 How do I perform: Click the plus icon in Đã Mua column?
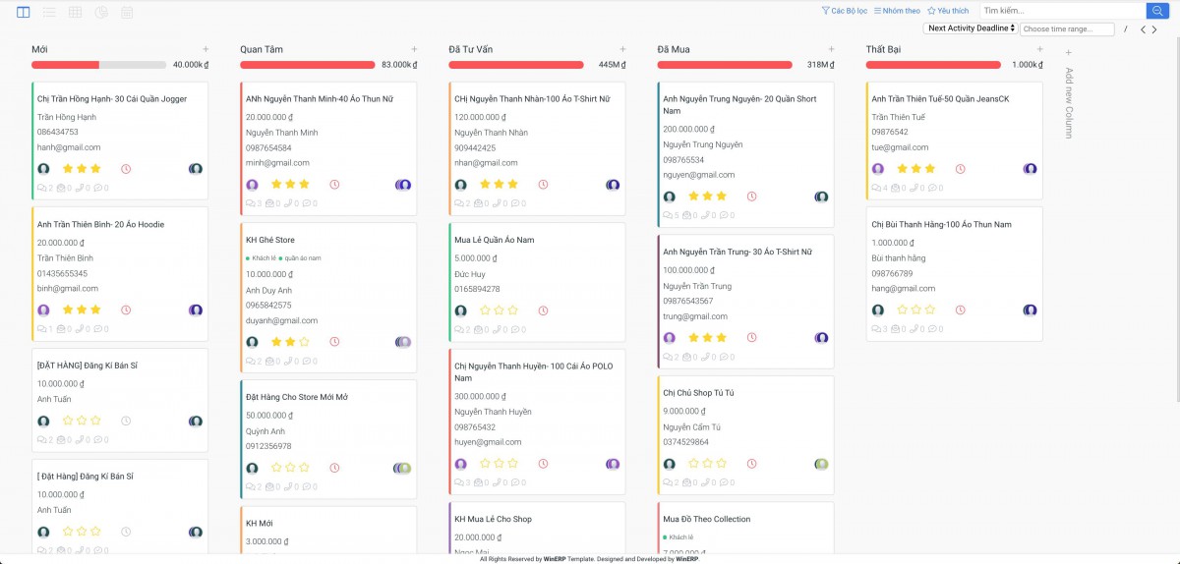click(x=831, y=49)
